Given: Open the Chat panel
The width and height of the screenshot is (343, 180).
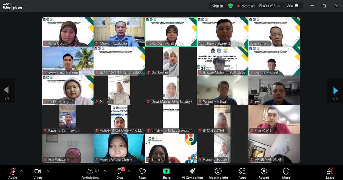Looking at the screenshot, I should pos(119,173).
